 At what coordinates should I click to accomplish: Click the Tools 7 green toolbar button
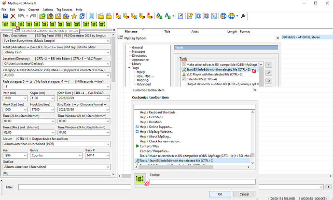pos(53,24)
